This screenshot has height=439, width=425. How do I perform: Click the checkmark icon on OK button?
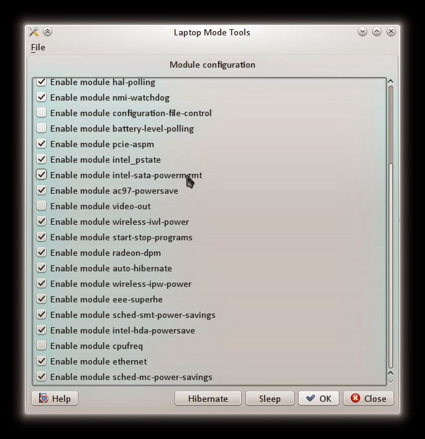311,398
